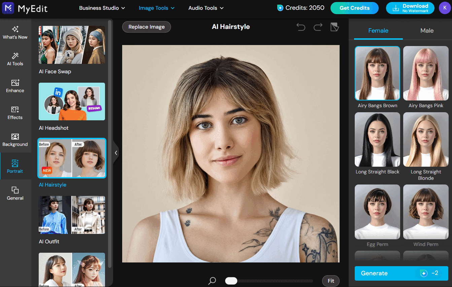Click the Airy Bangs Pink label
Screen dimensions: 452x287
pyautogui.click(x=426, y=106)
